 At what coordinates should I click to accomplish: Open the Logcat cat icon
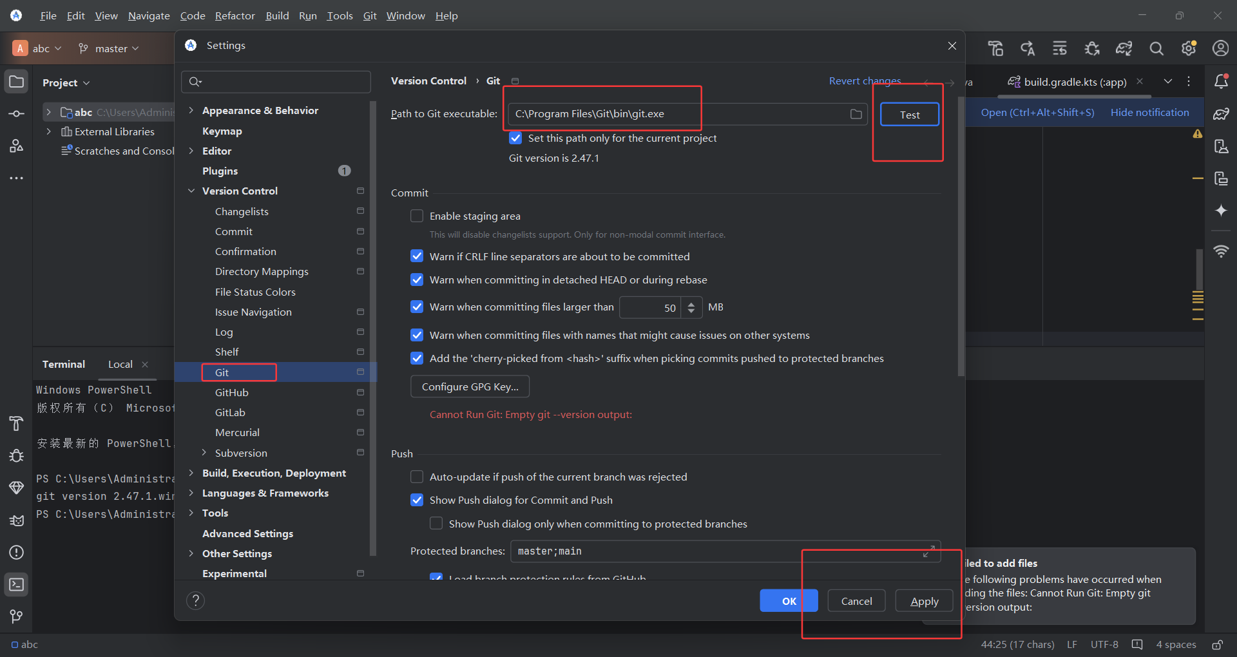click(x=17, y=520)
